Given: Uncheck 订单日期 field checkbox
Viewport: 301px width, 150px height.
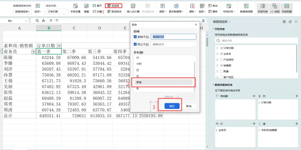Looking at the screenshot, I should [222, 48].
